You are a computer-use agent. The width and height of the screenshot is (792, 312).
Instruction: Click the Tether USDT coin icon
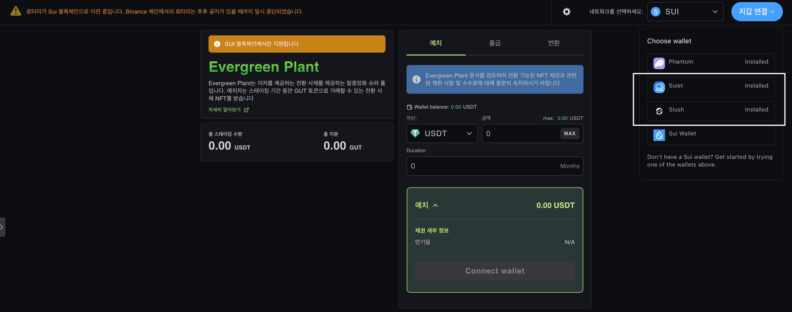tap(415, 133)
